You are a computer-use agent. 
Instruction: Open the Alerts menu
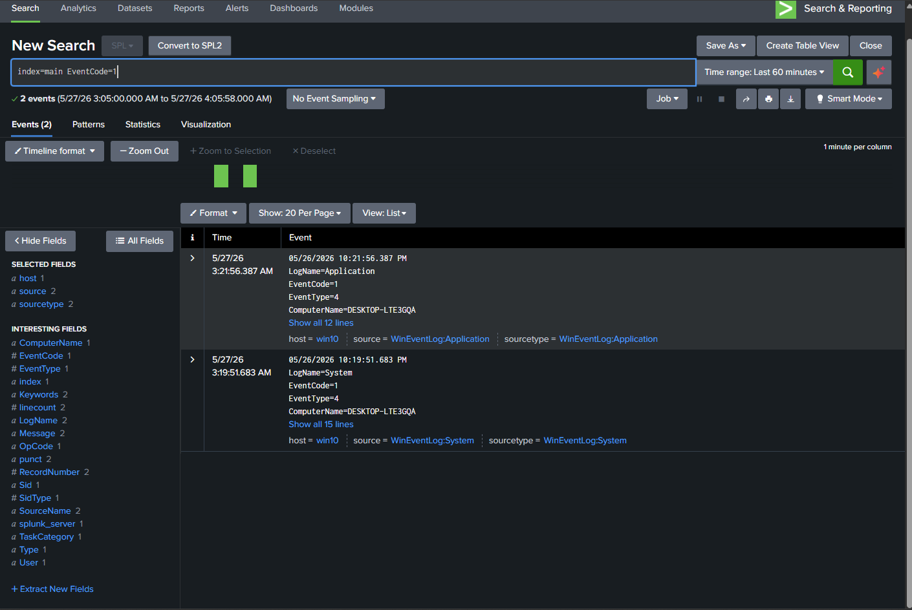237,8
